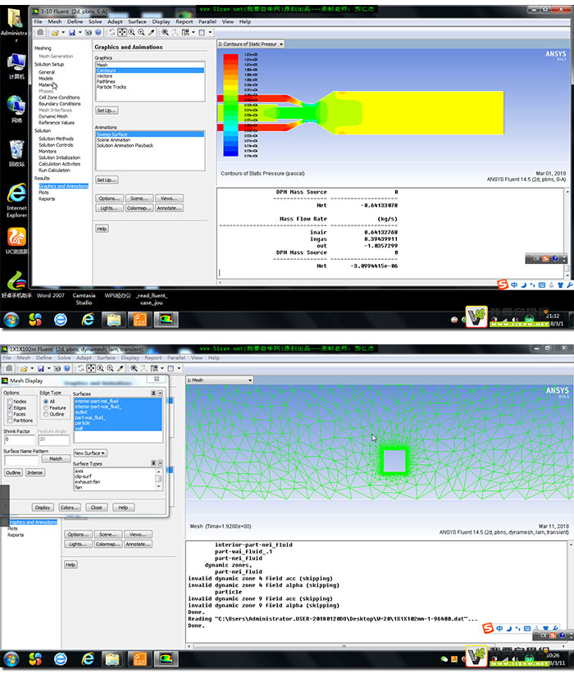Click Fluent taskbar icon on lower taskbar
The height and width of the screenshot is (678, 574).
(x=166, y=659)
